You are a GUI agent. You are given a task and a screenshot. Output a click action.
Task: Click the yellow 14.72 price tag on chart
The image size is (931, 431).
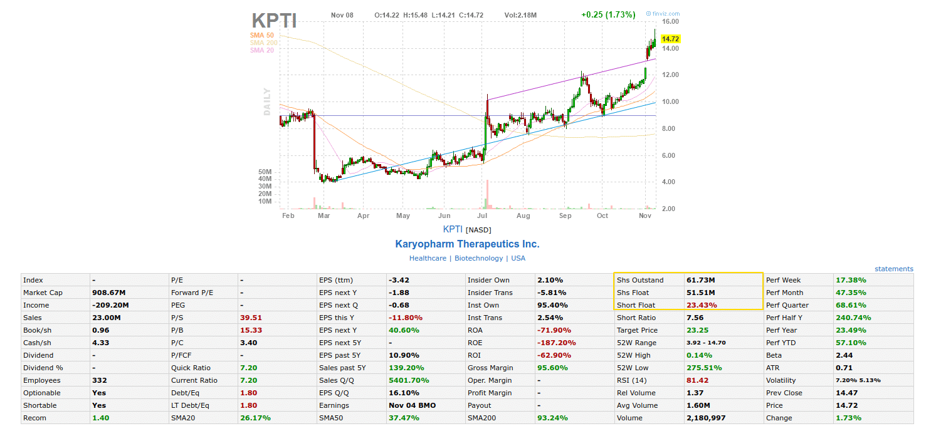click(670, 39)
